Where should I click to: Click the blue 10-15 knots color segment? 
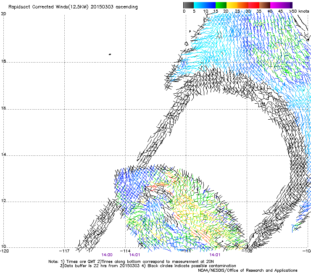[x=210, y=5]
